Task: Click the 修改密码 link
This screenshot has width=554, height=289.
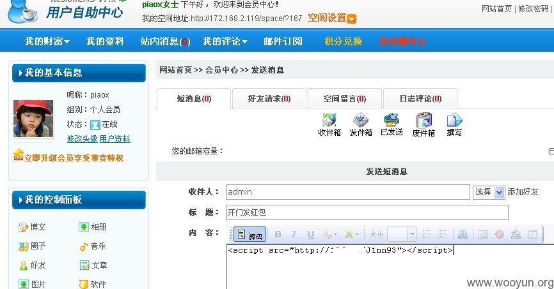Action: tap(533, 8)
